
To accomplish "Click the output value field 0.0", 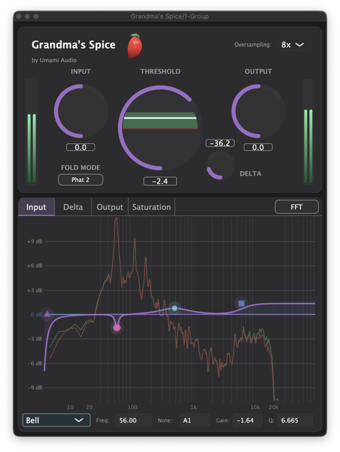I will point(258,147).
